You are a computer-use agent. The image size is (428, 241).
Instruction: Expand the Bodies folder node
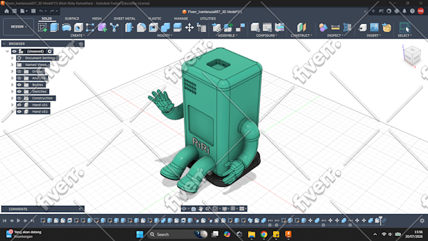(x=13, y=85)
